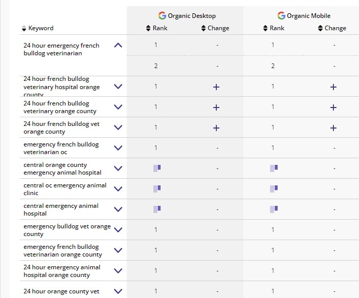The image size is (359, 298).
Task: Sort Organic Desktop Rank column
Action: click(157, 28)
